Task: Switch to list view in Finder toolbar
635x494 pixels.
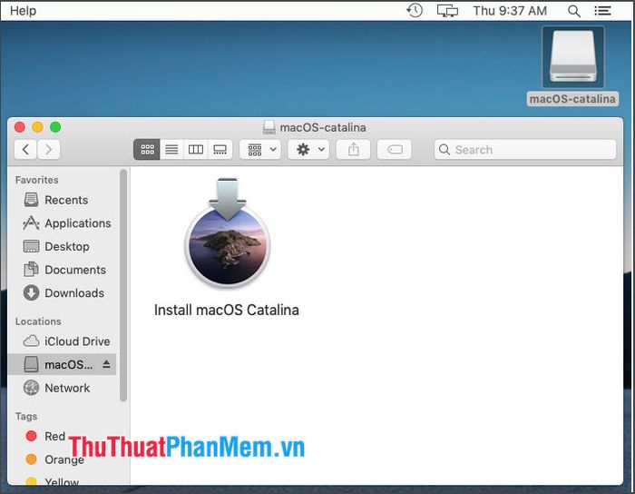Action: pyautogui.click(x=171, y=150)
